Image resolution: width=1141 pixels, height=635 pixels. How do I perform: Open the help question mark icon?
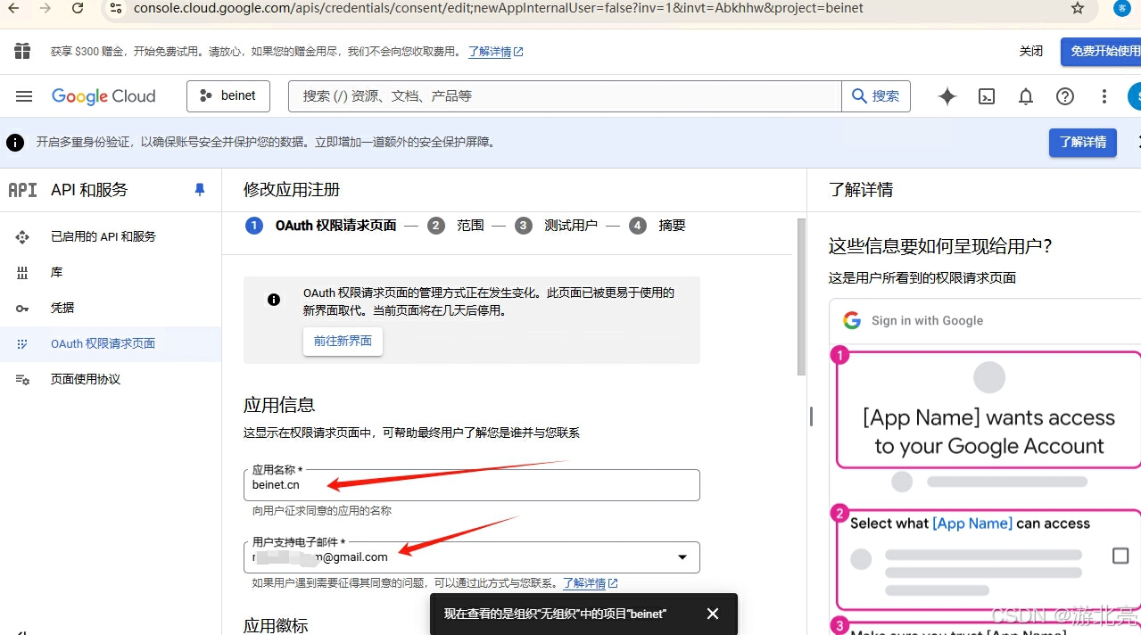click(x=1065, y=96)
